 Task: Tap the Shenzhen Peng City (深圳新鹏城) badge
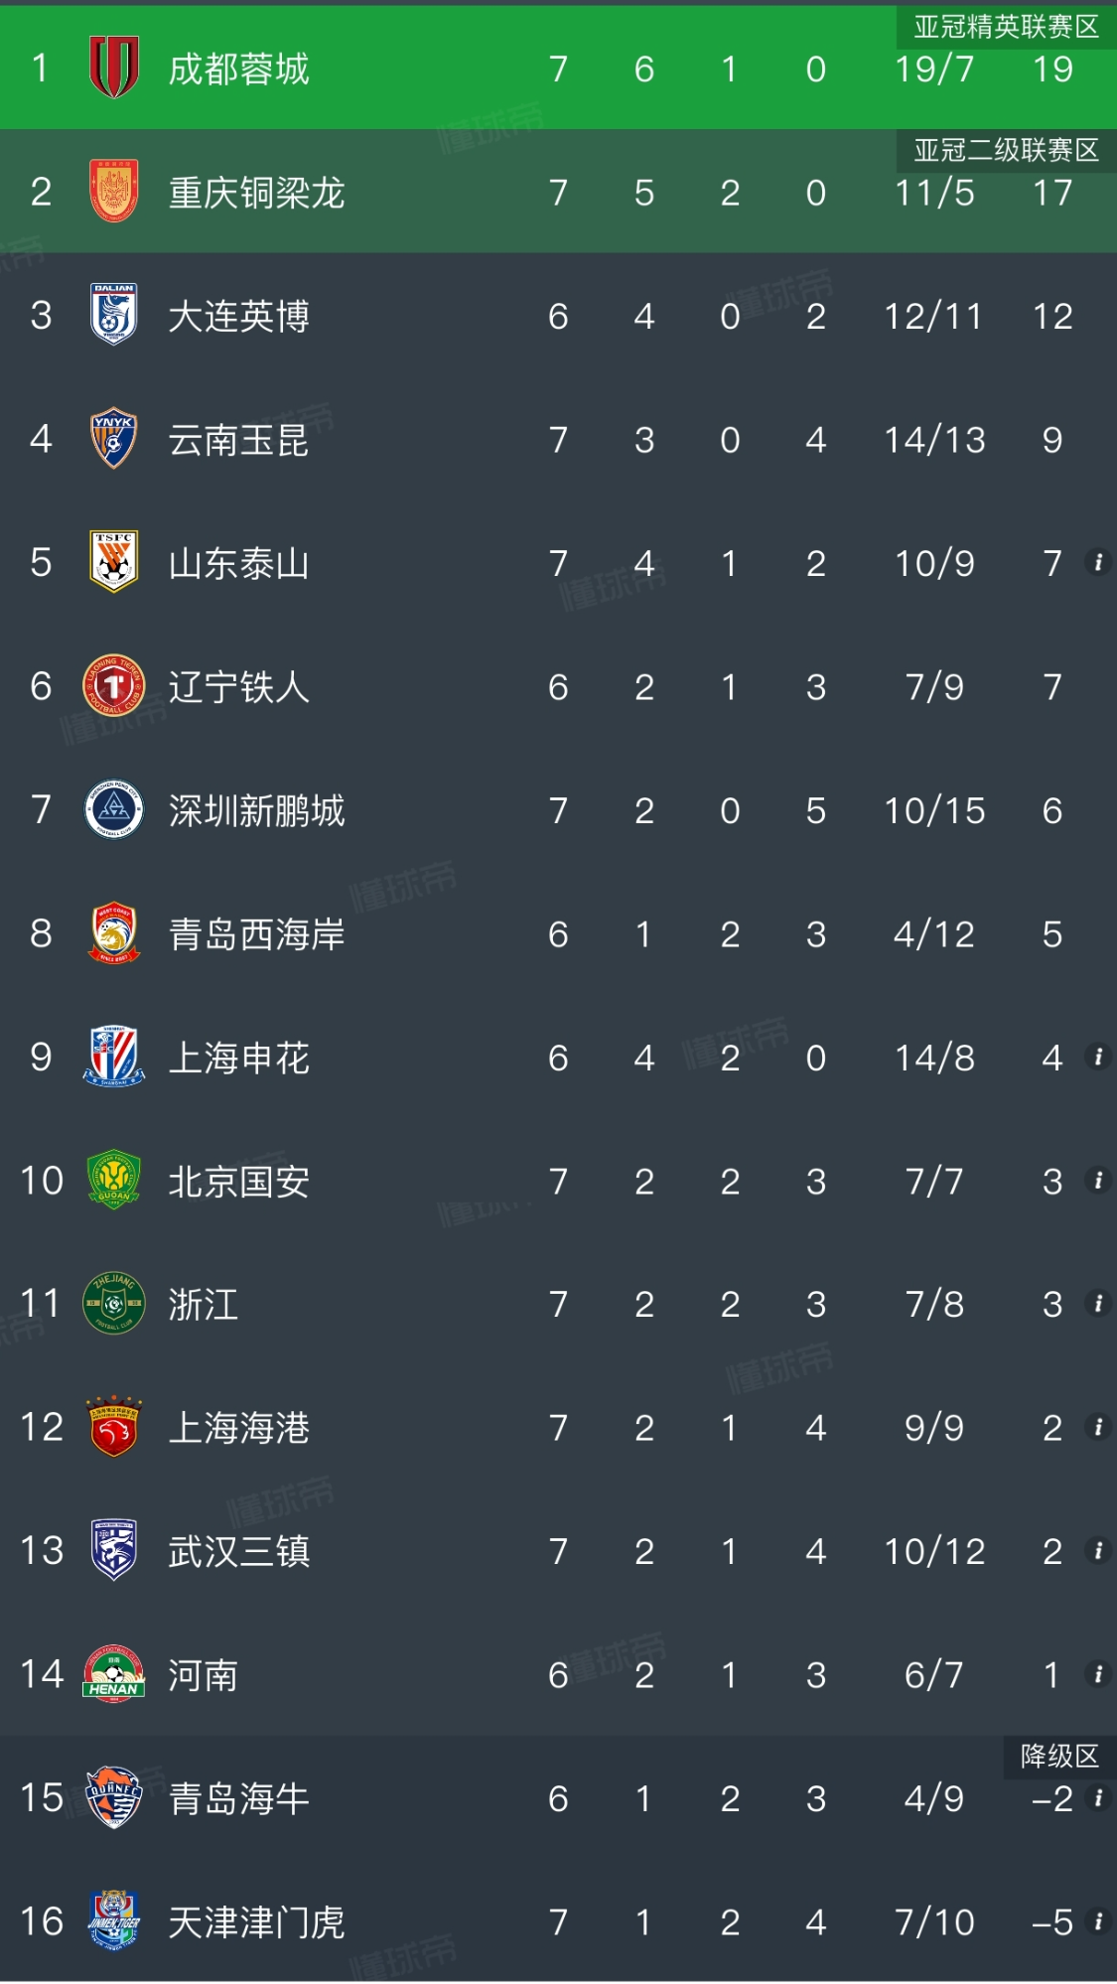pos(113,809)
